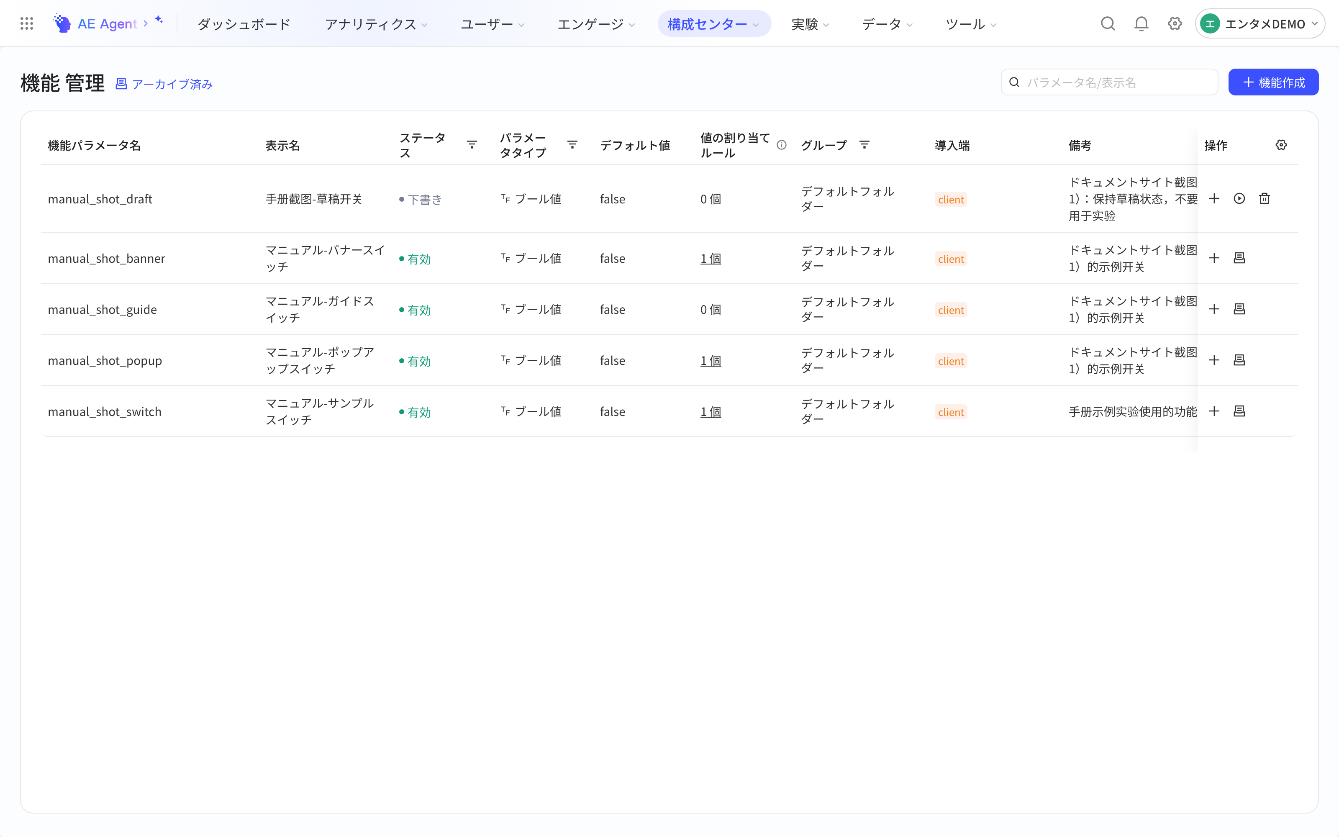Open table column settings gear icon
The width and height of the screenshot is (1339, 837).
pyautogui.click(x=1281, y=145)
